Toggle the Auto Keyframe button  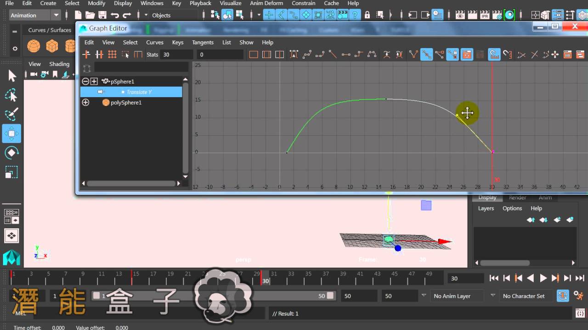click(x=563, y=296)
